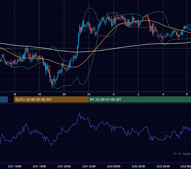Screen dimensions: 191x169
Task: Click the upper axis hour label 22
Action: [89, 94]
